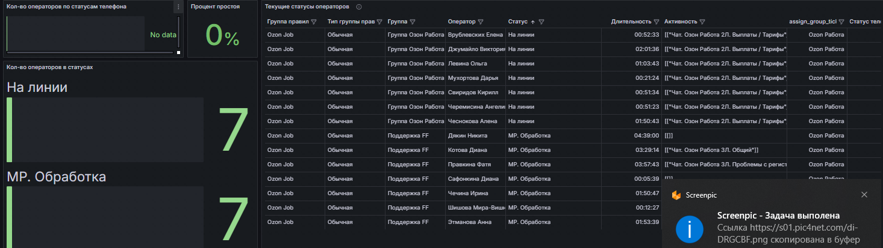
Task: Open filter icon for Статус column
Action: coord(541,22)
